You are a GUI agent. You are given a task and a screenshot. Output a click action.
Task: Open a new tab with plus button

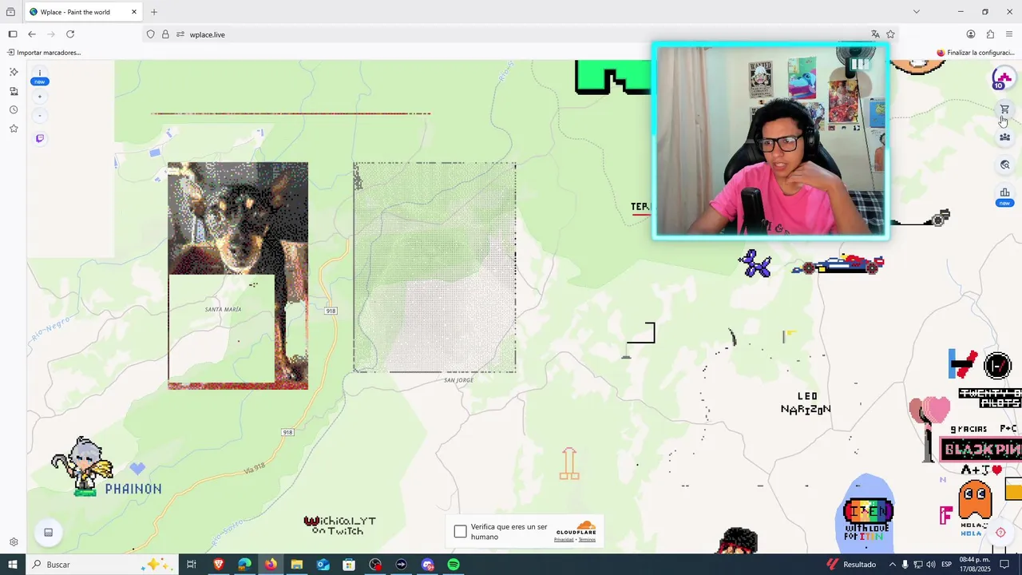(154, 12)
